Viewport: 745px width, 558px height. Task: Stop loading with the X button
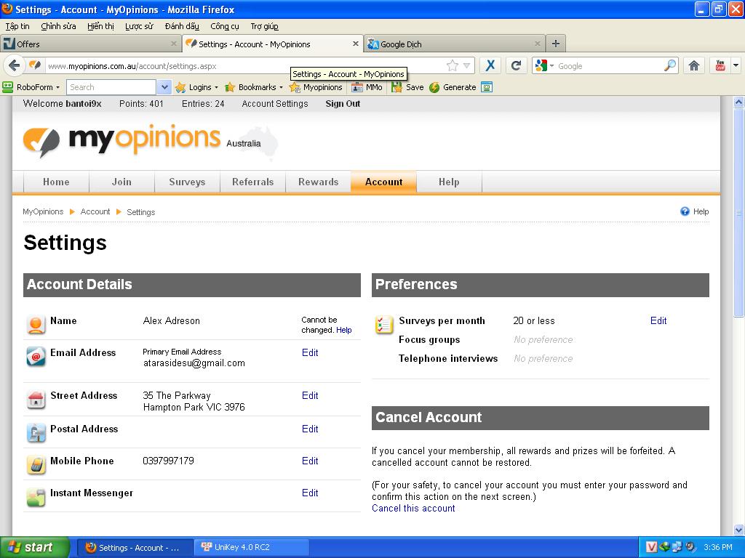click(490, 65)
